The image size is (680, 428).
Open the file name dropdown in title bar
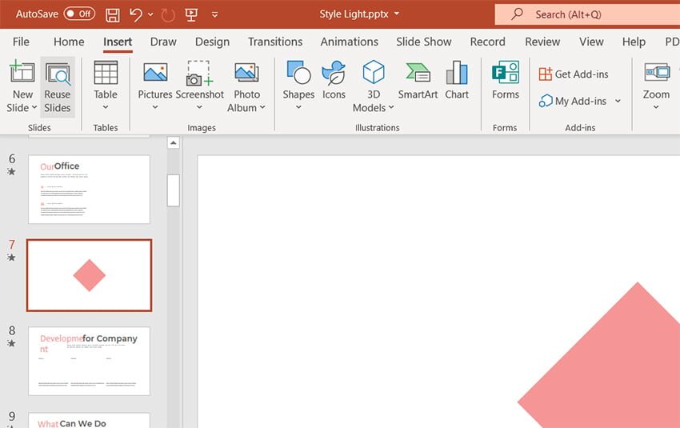[397, 14]
